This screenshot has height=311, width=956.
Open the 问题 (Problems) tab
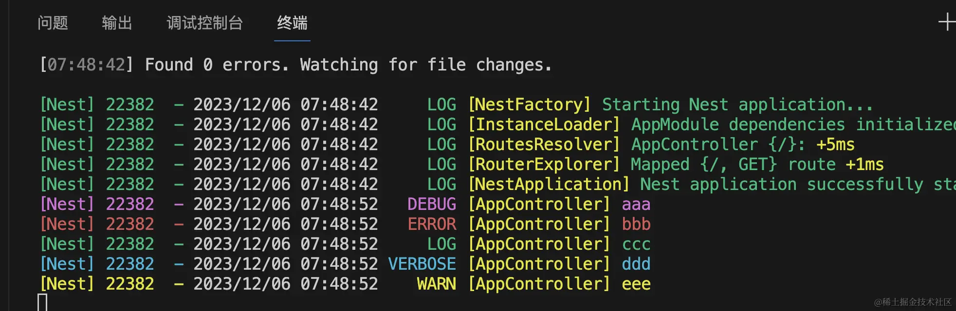tap(53, 23)
